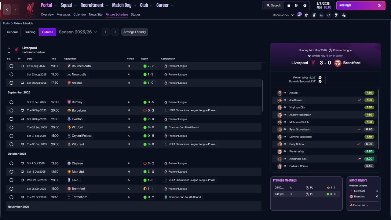Click the Chelsea club badge

coord(69,163)
